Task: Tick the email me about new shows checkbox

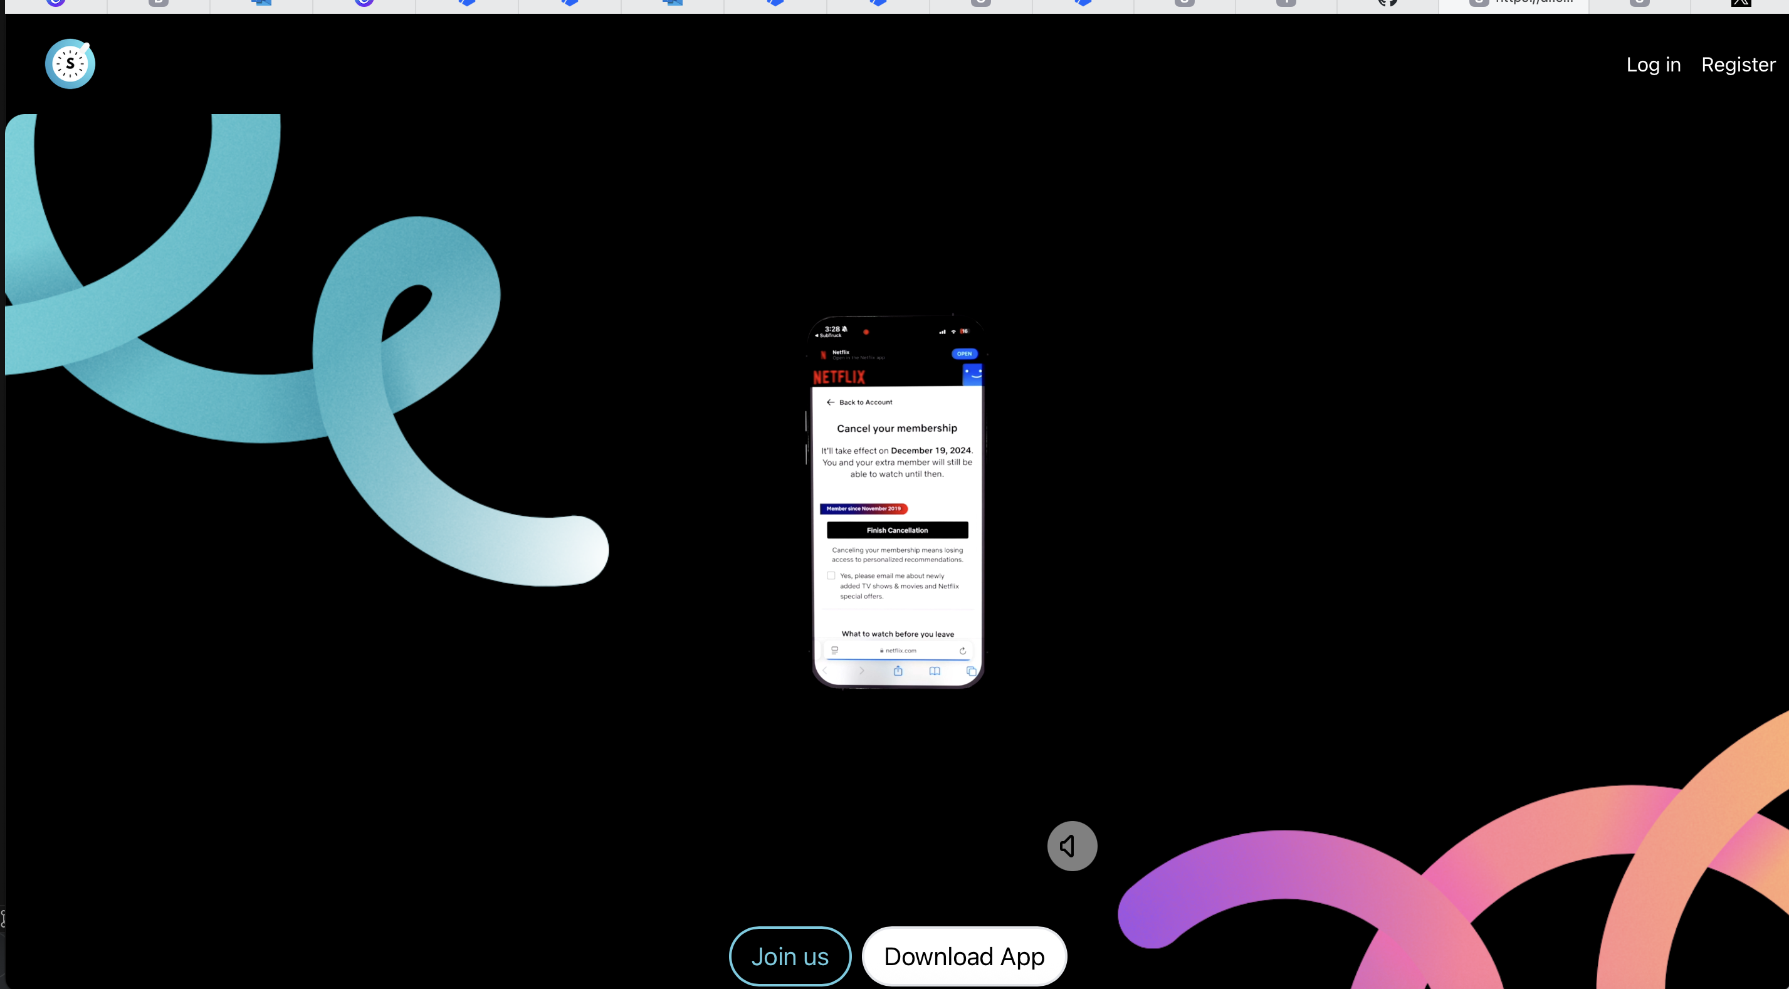Action: 831,575
